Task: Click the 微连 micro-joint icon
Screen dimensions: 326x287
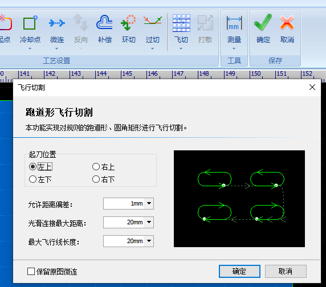Action: 57,23
